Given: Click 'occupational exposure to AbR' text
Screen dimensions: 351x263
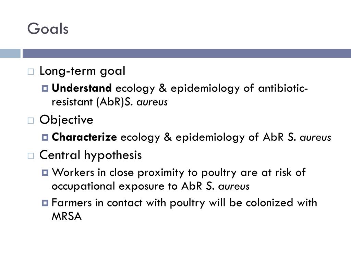Looking at the screenshot, I should [127, 186].
